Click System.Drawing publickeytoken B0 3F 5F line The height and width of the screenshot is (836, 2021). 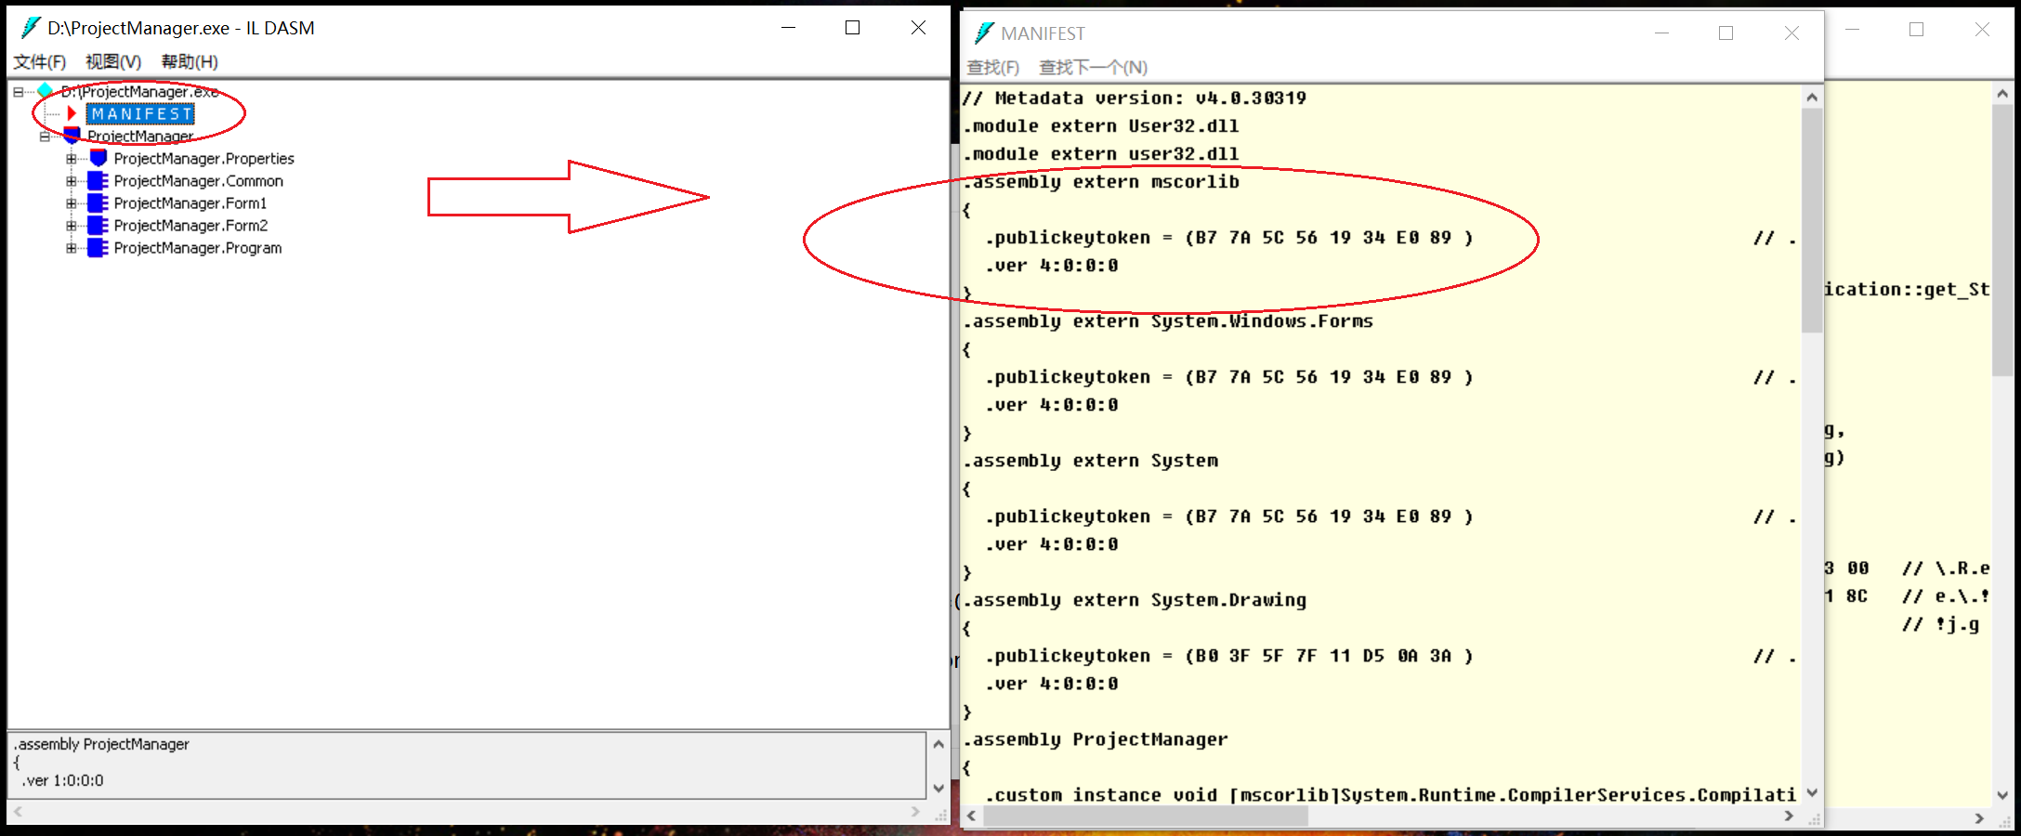1229,656
